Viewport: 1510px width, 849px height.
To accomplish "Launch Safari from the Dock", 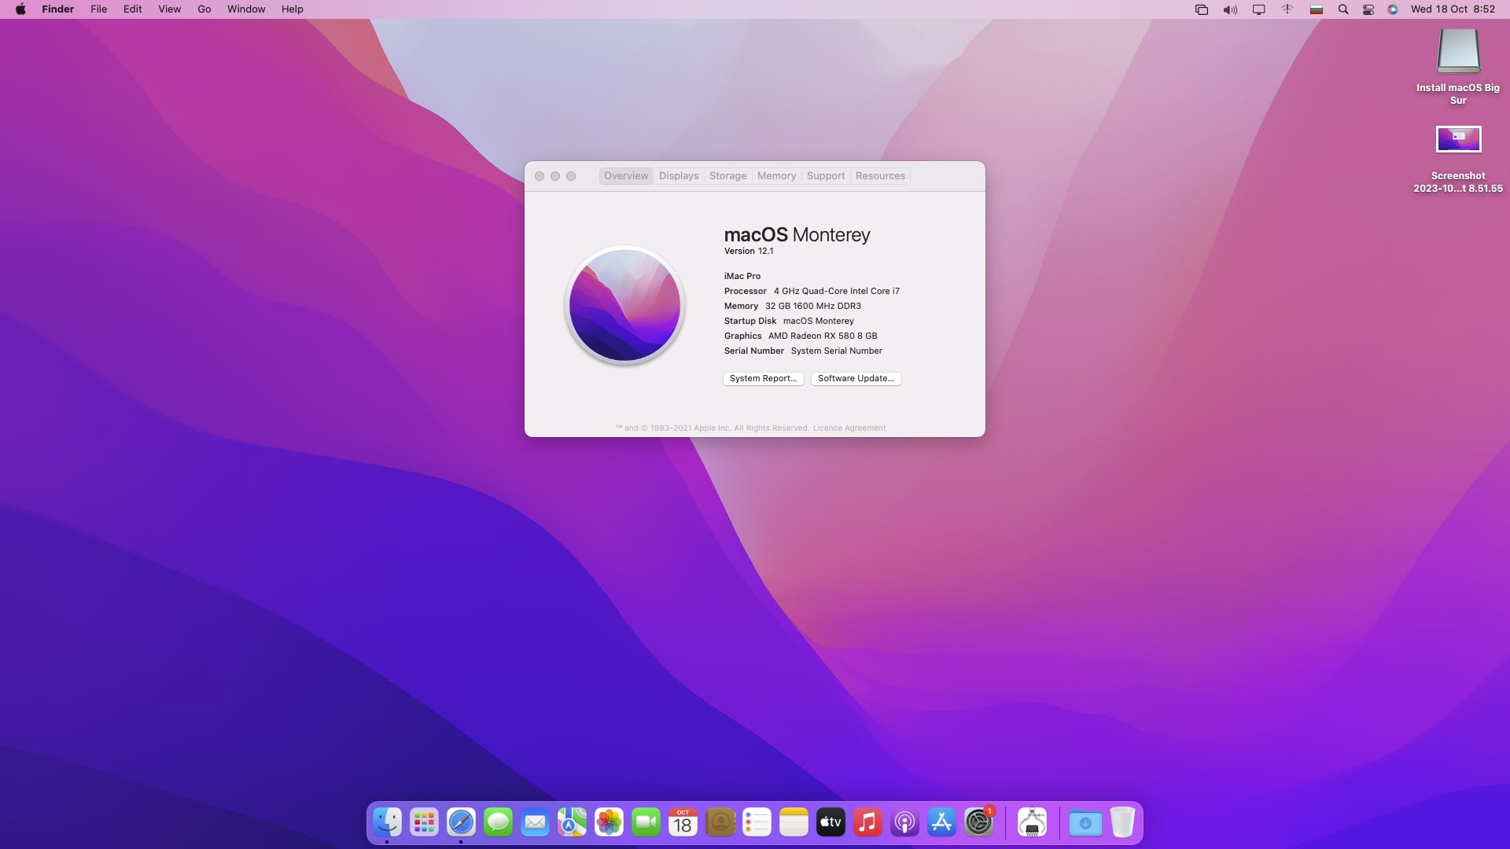I will (x=461, y=822).
